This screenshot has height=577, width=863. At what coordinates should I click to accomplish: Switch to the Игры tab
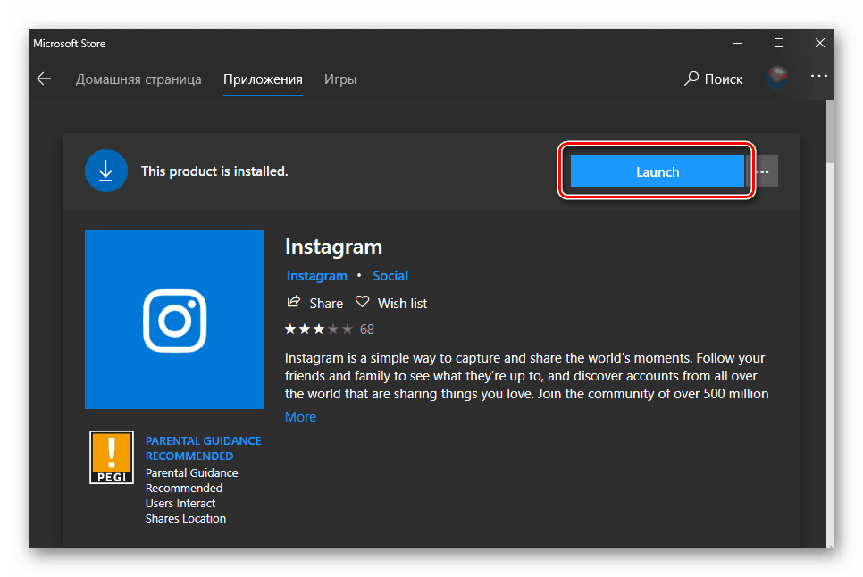click(x=340, y=79)
